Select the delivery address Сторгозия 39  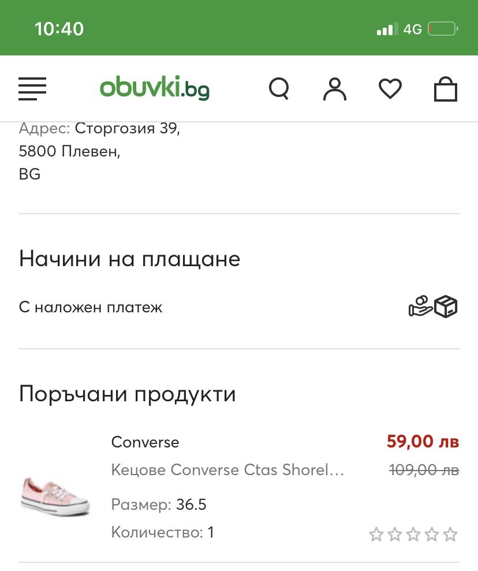tap(127, 128)
